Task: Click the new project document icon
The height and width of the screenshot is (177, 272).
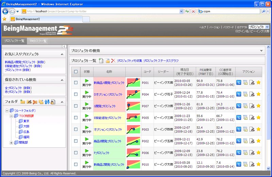Action: 101,61
